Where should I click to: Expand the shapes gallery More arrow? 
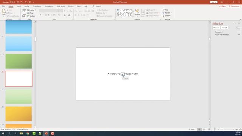[x=133, y=15]
